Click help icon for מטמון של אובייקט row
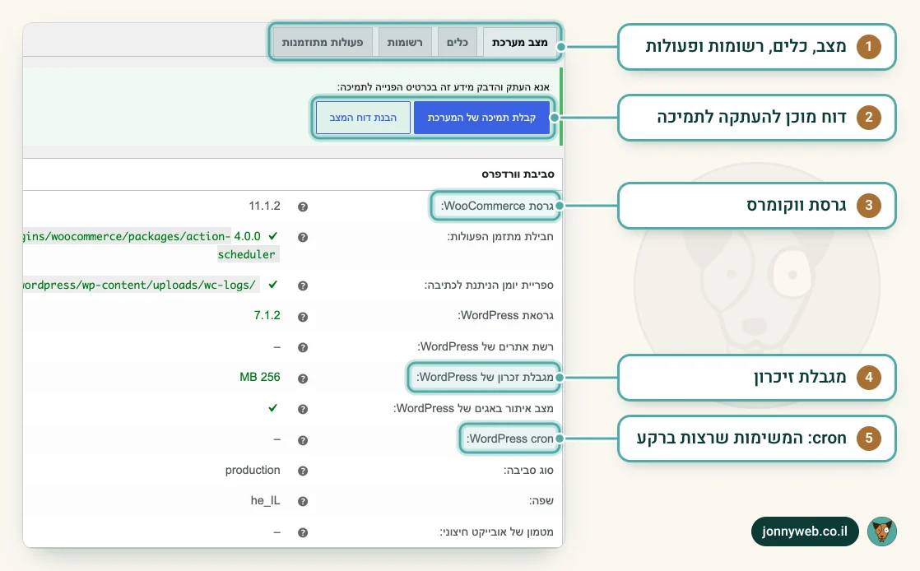This screenshot has height=571, width=920. pos(303,533)
